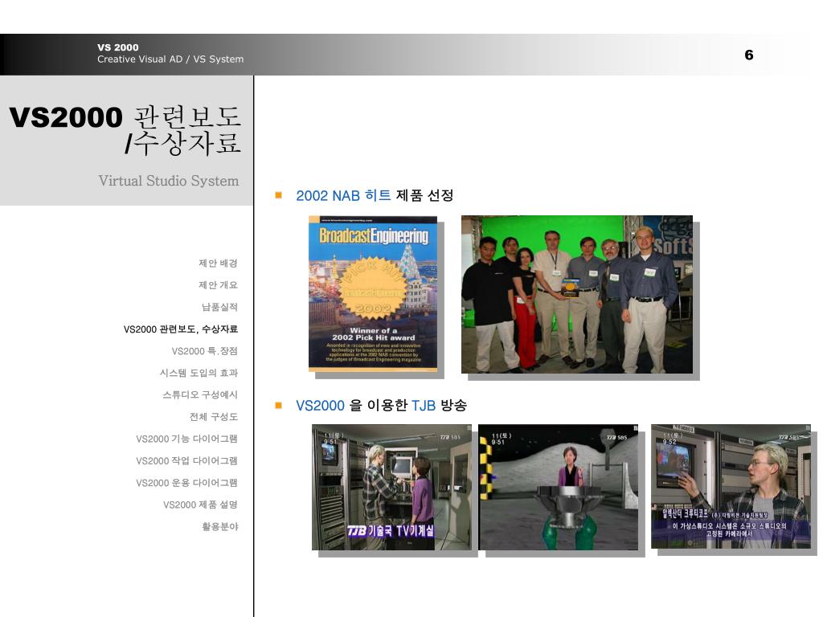Click the virtual moon studio broadcast image

pos(559,488)
